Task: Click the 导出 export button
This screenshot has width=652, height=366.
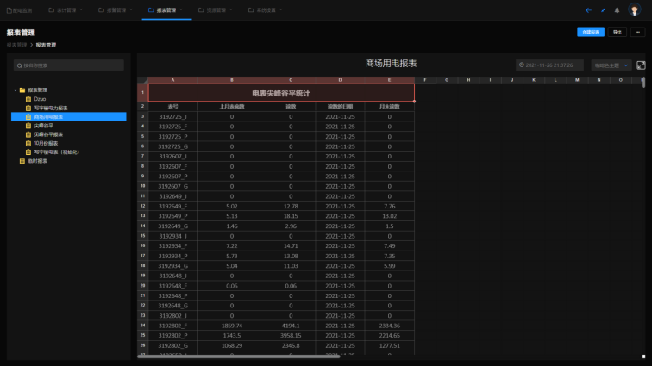Action: click(x=618, y=32)
